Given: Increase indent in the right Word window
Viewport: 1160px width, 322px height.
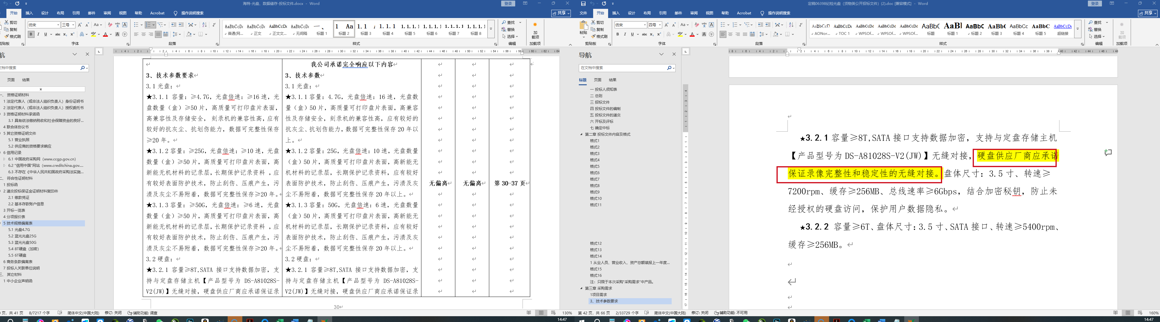Looking at the screenshot, I should (x=768, y=25).
